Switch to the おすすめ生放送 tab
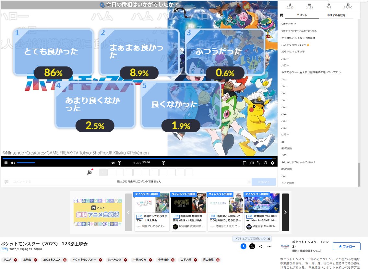 point(336,15)
